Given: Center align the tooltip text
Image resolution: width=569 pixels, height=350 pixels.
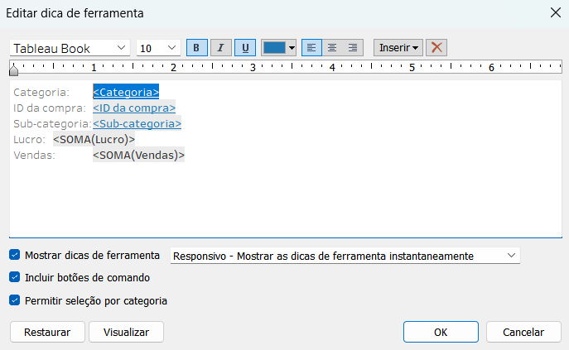Looking at the screenshot, I should click(x=331, y=48).
